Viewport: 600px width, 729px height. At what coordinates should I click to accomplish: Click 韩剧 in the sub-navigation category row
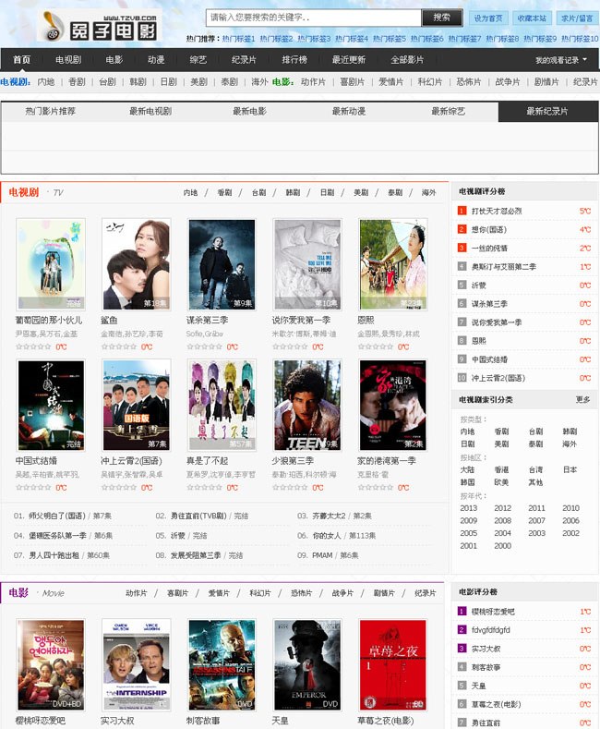coord(138,82)
